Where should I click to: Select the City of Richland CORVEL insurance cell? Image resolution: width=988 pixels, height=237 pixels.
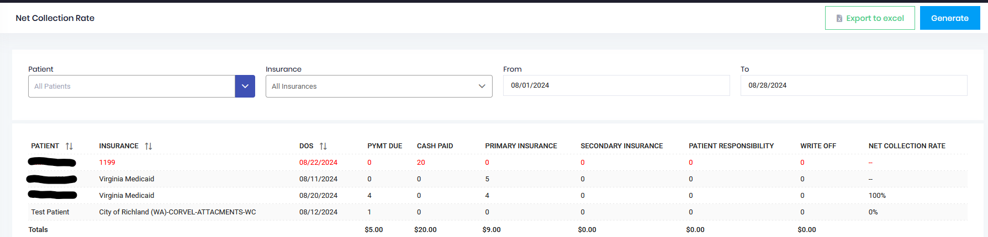click(x=177, y=212)
